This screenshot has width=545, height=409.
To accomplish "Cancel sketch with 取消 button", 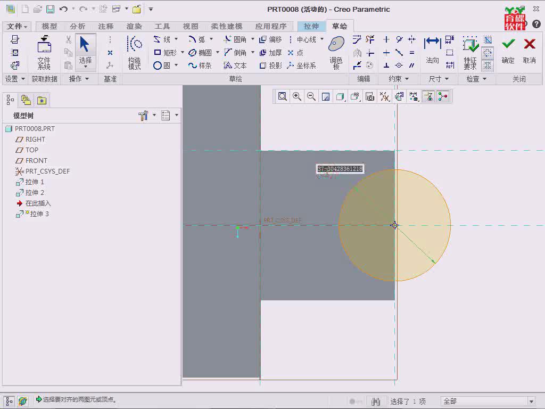I will (530, 50).
